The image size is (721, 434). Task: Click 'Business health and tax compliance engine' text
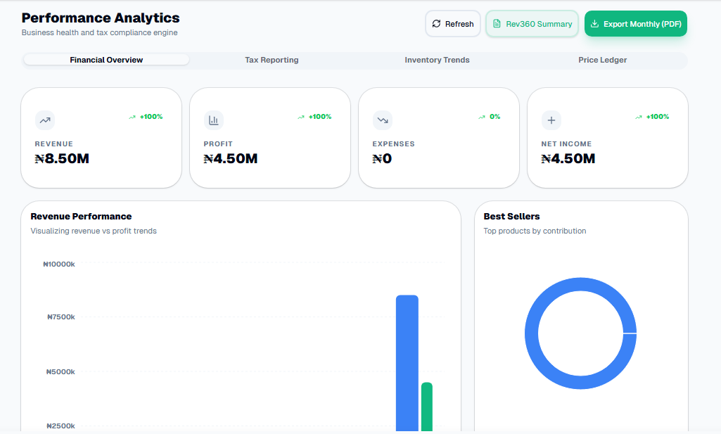tap(99, 32)
